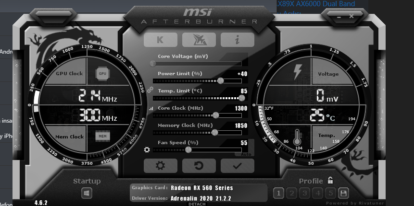Open Afterburner settings gear button
This screenshot has width=414, height=206.
point(160,165)
